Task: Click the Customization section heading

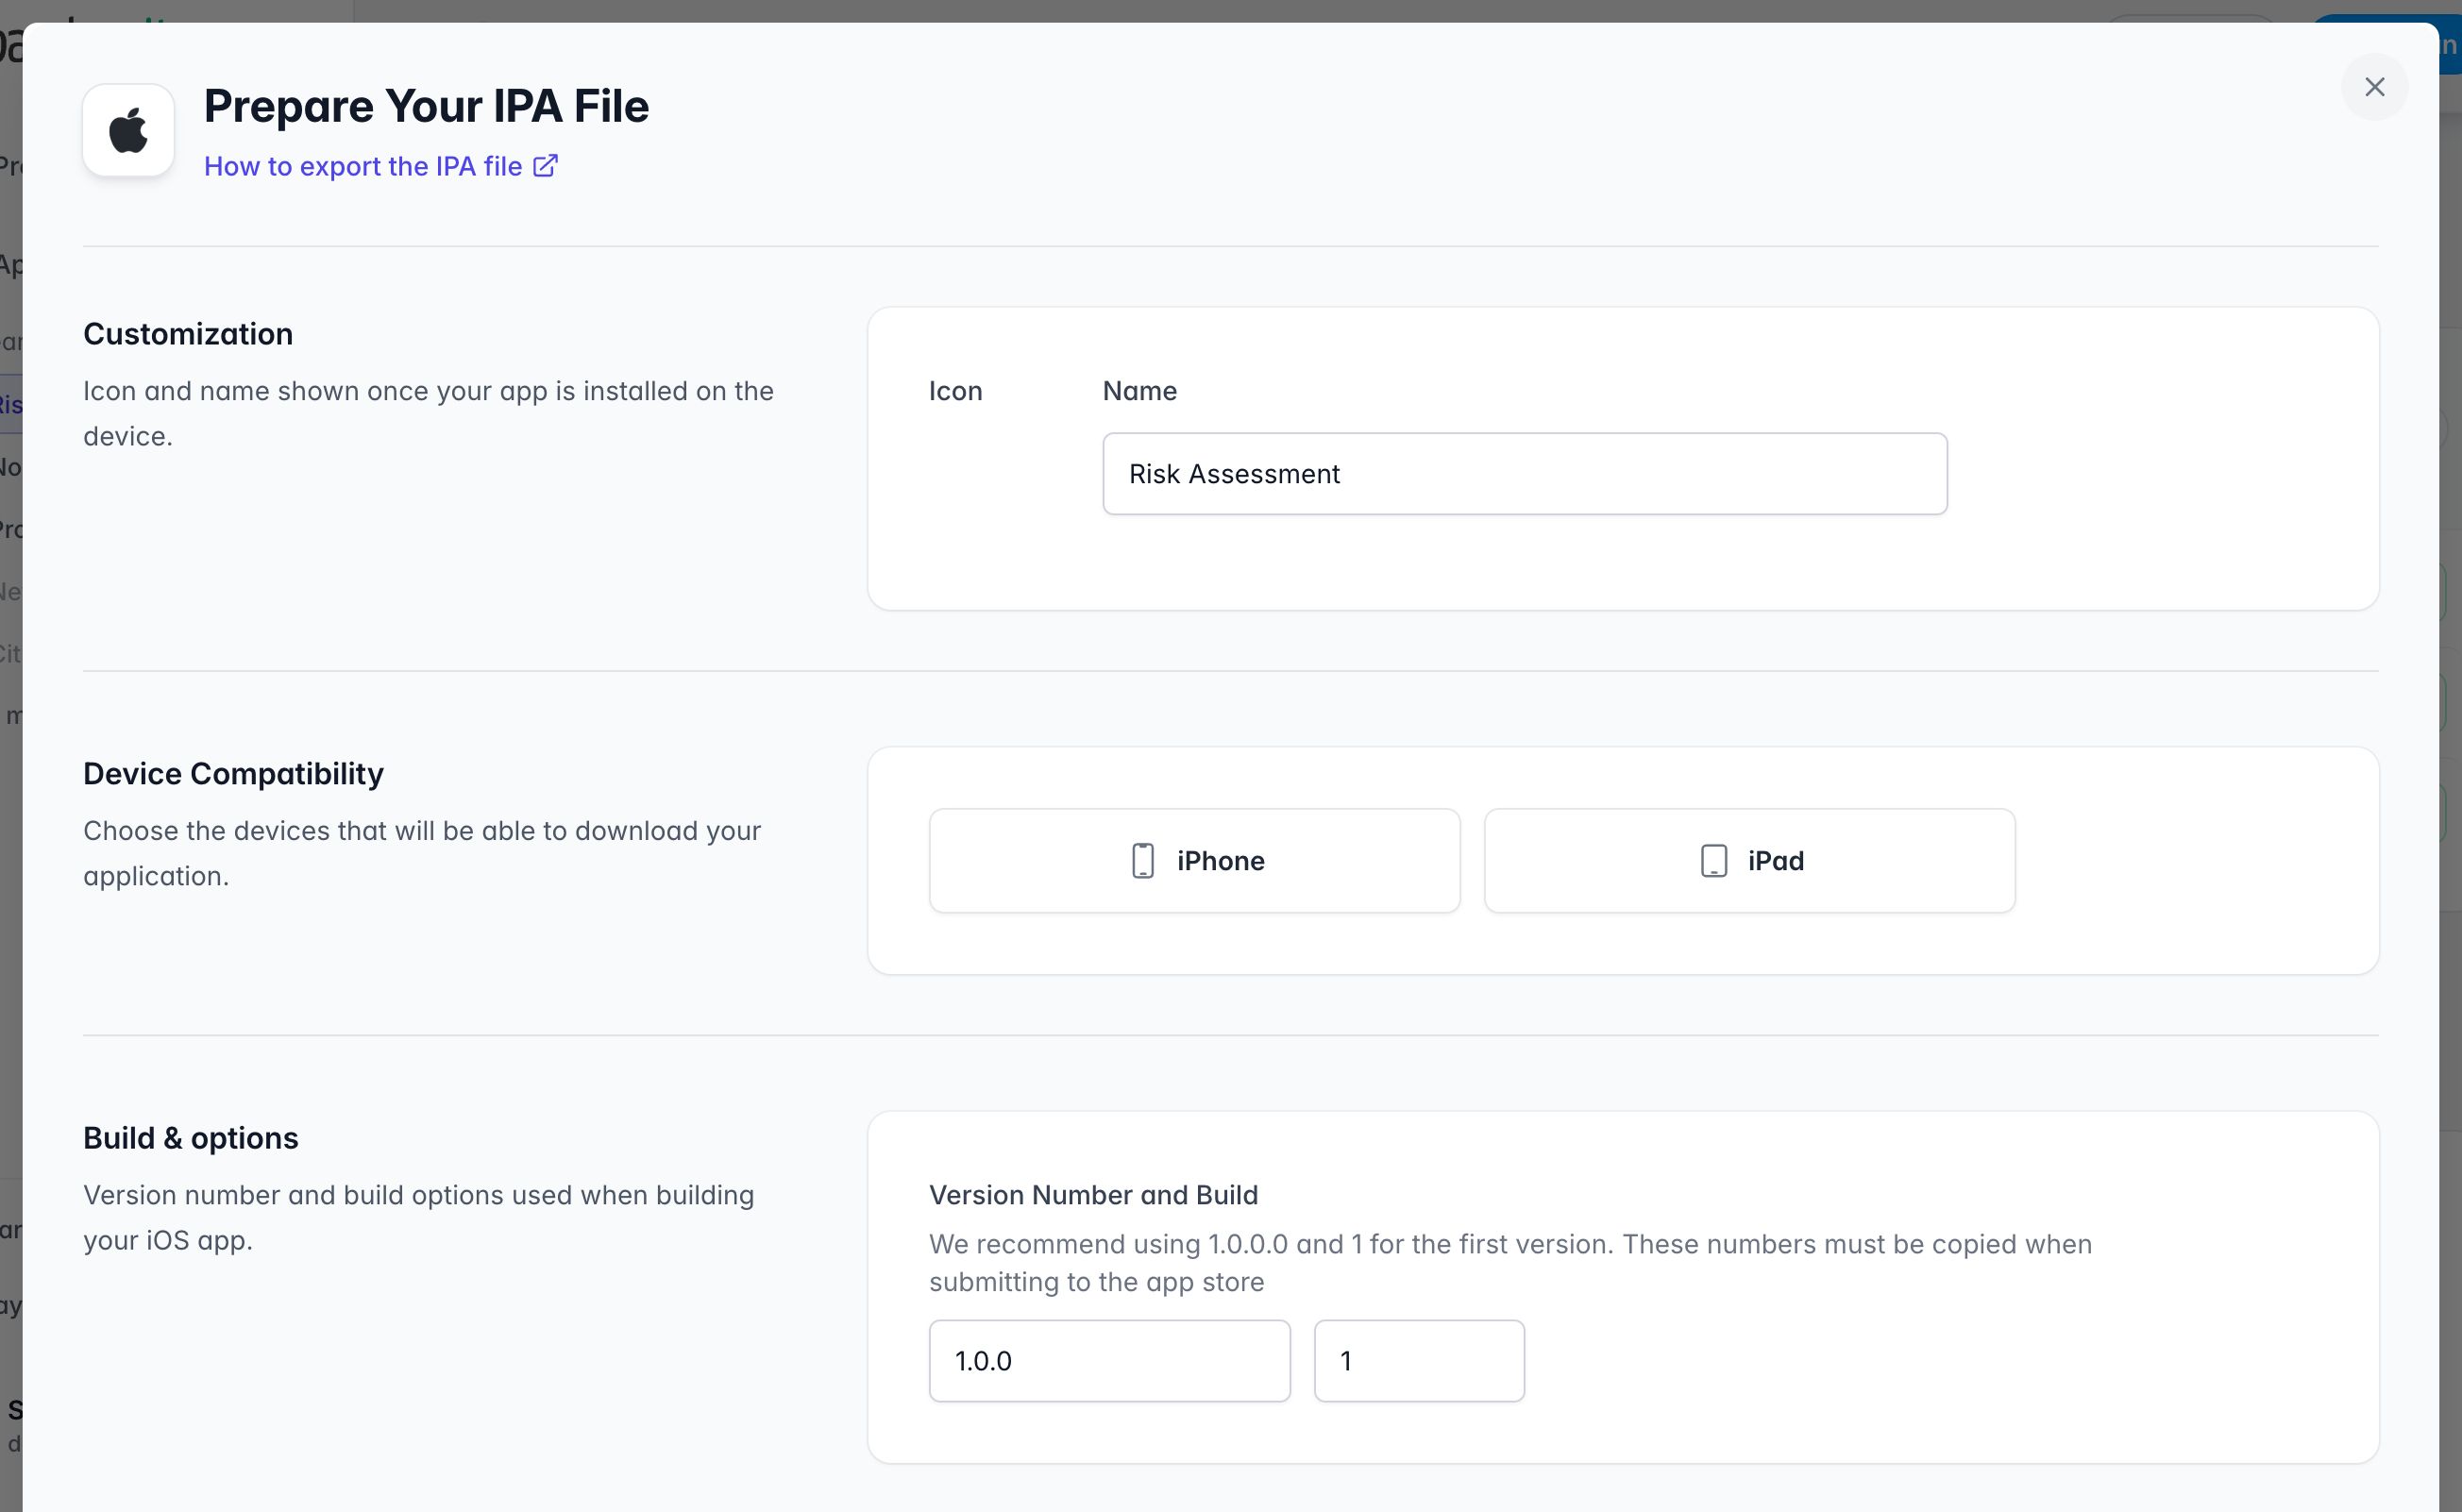Action: point(188,334)
